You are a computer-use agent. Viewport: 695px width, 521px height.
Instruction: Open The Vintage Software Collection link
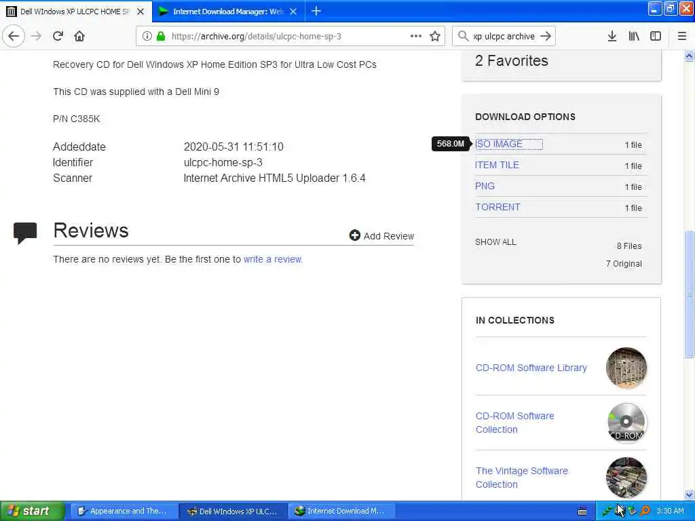[522, 478]
